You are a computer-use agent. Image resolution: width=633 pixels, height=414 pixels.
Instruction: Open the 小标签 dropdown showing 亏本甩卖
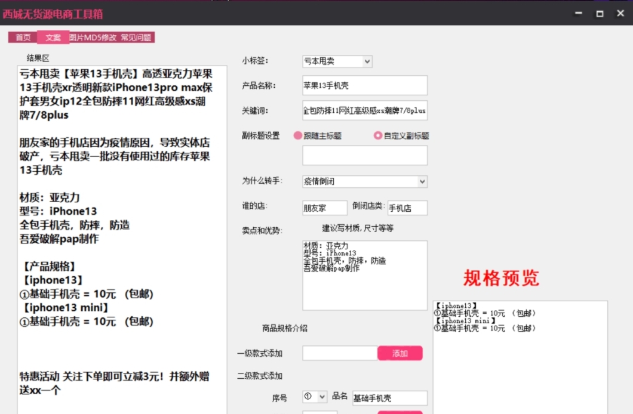point(367,61)
